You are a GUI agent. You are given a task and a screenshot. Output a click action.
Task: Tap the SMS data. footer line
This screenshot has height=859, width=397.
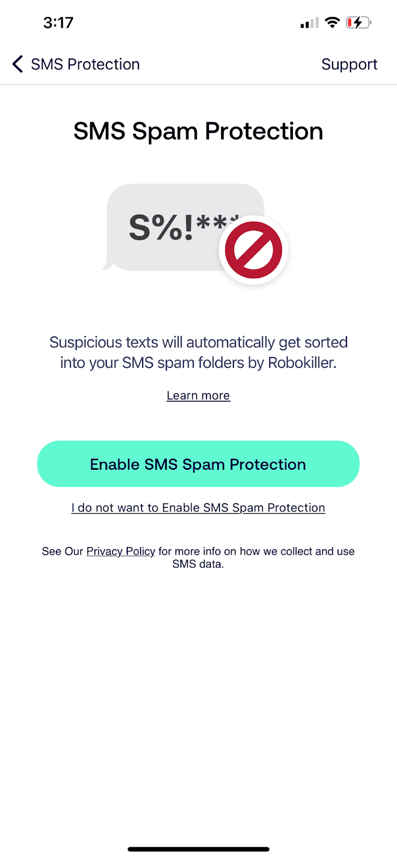click(198, 564)
